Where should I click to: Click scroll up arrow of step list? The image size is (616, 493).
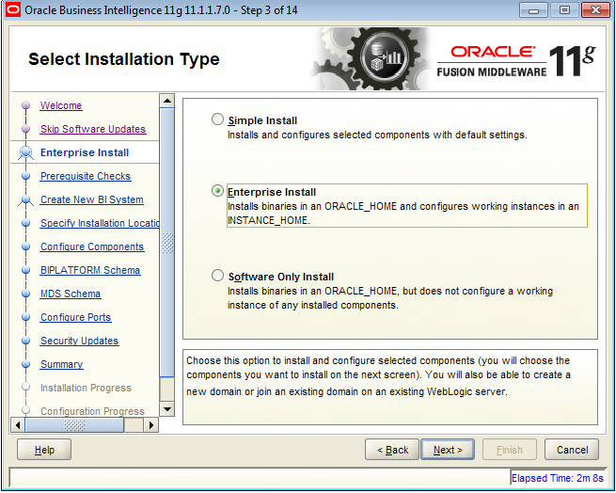[167, 101]
